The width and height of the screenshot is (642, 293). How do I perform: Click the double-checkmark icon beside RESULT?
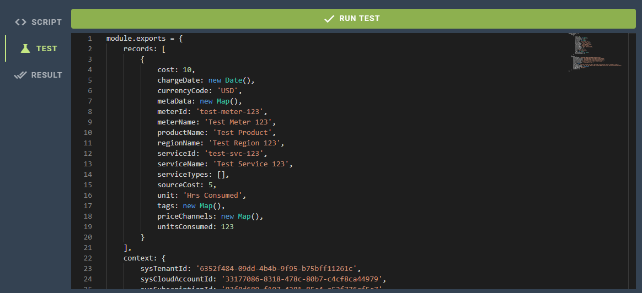pos(20,75)
